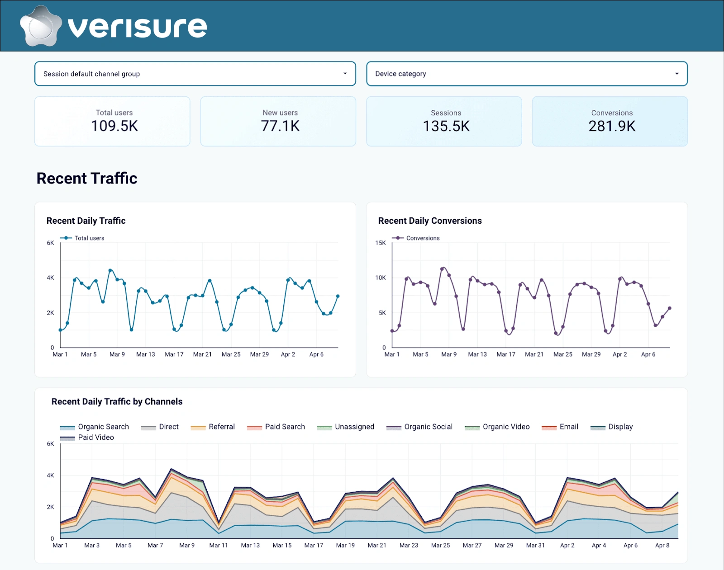
Task: Toggle the Organic Search legend item
Action: [95, 427]
